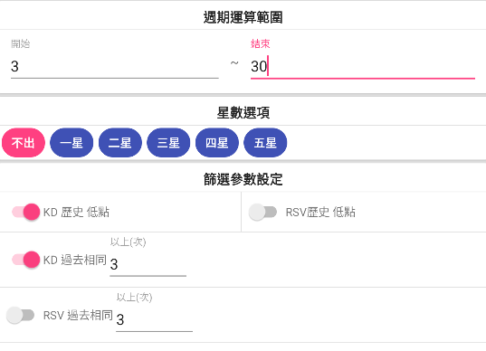Screen dimensions: 486x351
Task: Choose the 二星 option chip
Action: click(x=120, y=143)
